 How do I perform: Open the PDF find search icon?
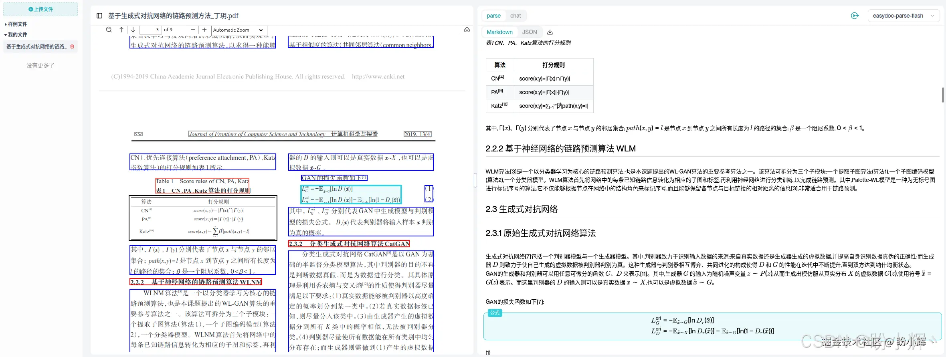(x=109, y=30)
